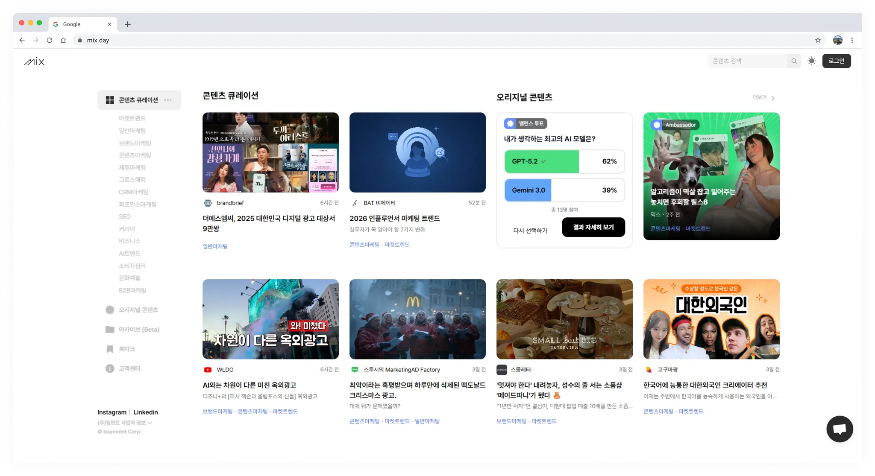Open 아카이브 (Beta) folder item
The width and height of the screenshot is (875, 476).
(132, 330)
